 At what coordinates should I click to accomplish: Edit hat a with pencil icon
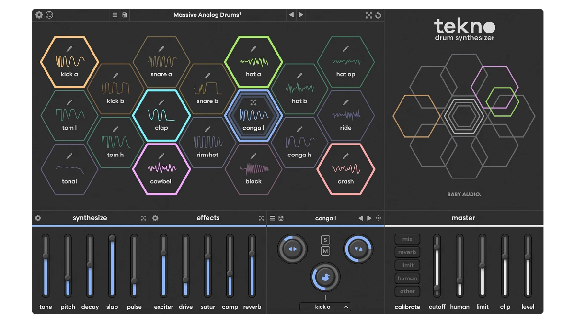[253, 49]
